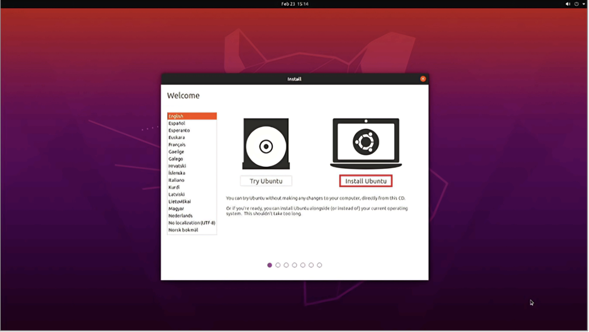Click the Install Ubuntu laptop icon
Viewport: 589px width, 332px height.
click(x=365, y=143)
